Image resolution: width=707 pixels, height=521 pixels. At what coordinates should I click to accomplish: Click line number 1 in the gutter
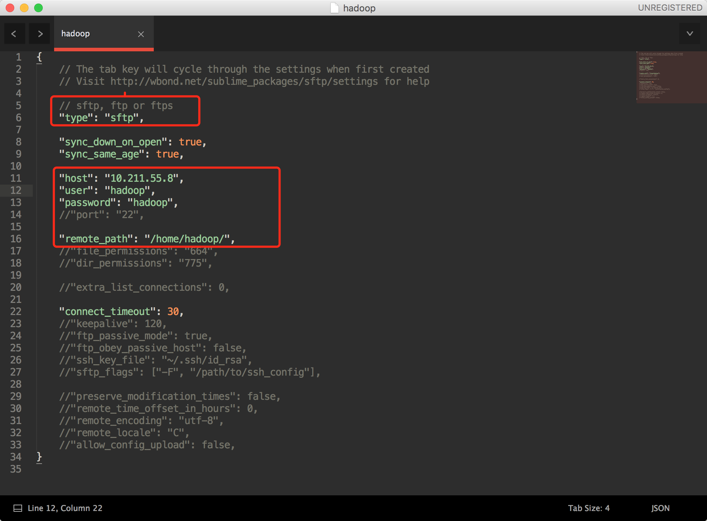click(19, 57)
